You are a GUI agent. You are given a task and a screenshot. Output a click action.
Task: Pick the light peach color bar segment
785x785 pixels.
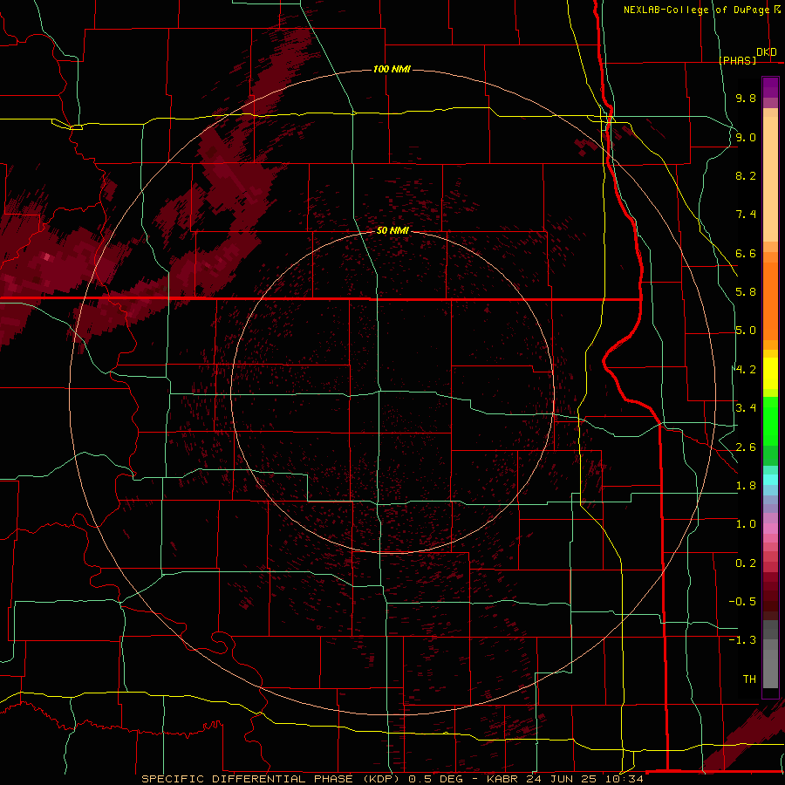(x=770, y=179)
